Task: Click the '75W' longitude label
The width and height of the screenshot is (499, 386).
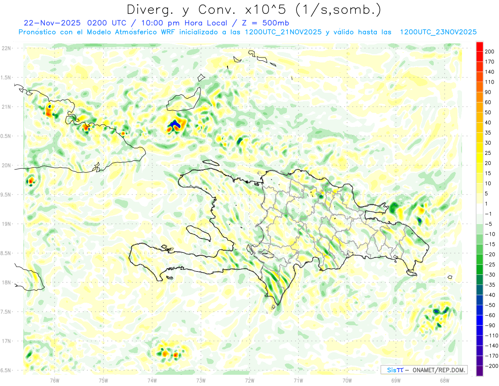Action: pos(104,381)
